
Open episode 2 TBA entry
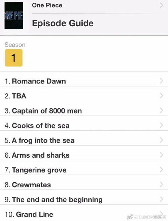click(84, 96)
